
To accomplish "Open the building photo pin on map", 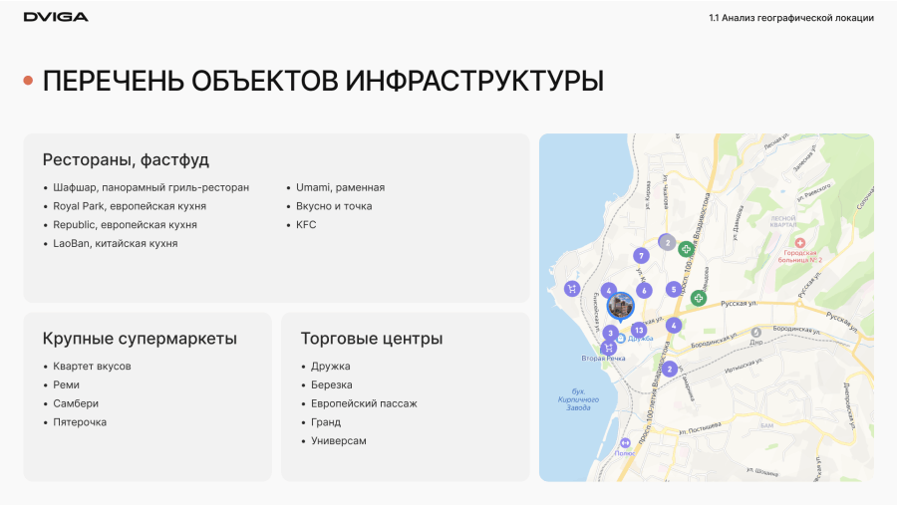I will (621, 306).
